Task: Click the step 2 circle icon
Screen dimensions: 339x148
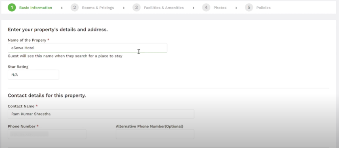Action: pos(74,8)
